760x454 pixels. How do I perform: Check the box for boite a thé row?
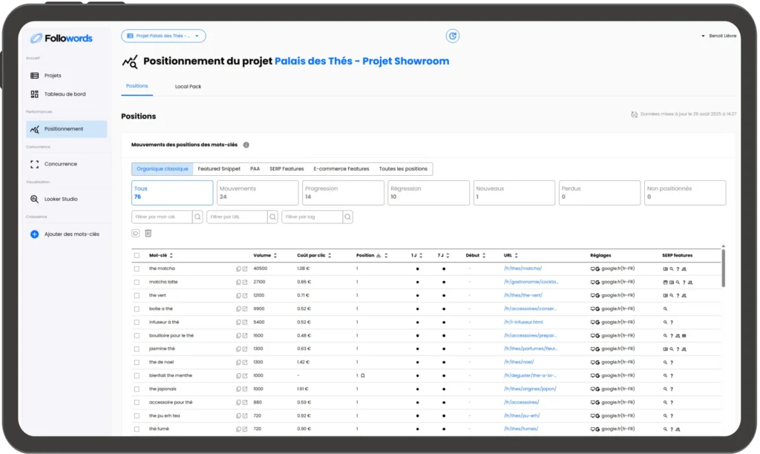pos(137,309)
